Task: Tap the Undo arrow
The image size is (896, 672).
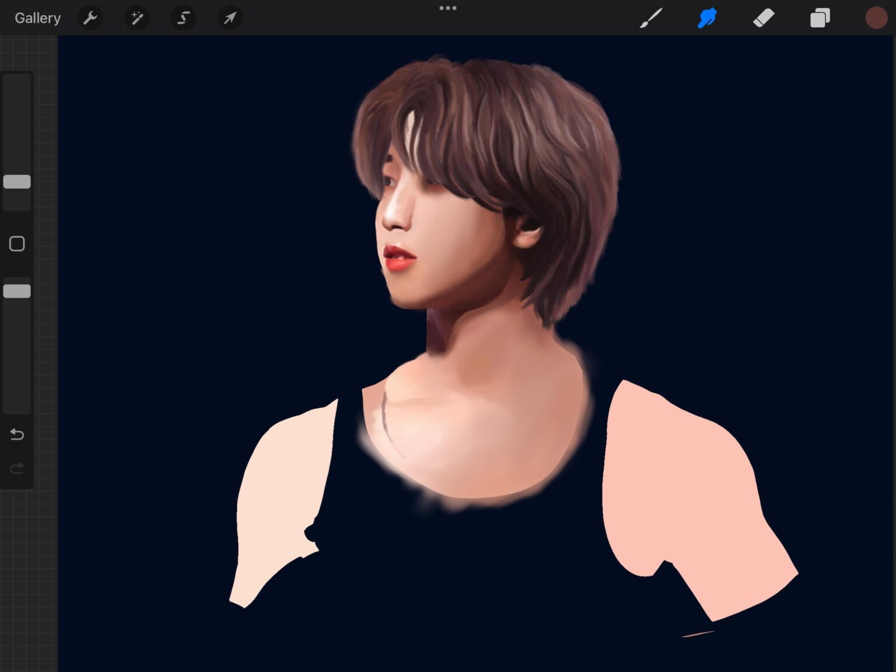Action: point(16,435)
